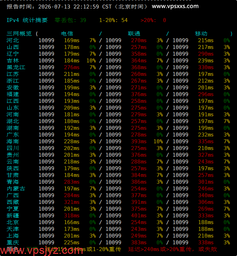
Task: Select the 河南 row label
Action: point(13,115)
